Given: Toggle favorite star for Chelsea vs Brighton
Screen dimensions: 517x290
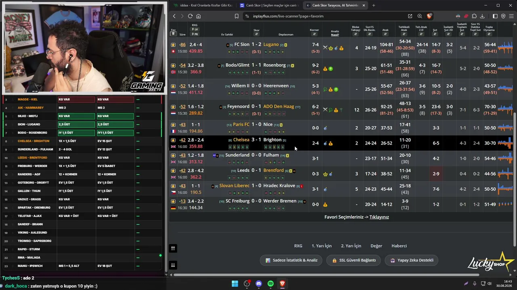Looking at the screenshot, I should [x=173, y=140].
